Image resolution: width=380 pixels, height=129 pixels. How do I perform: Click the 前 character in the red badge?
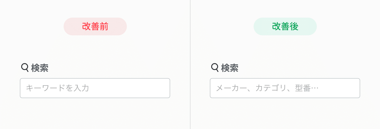point(104,27)
